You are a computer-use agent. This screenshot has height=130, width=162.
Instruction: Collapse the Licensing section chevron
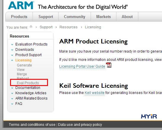[12, 60]
